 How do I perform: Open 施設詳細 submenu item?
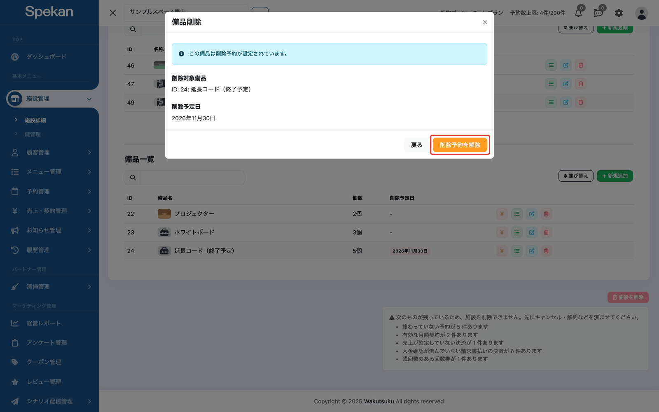click(x=35, y=120)
